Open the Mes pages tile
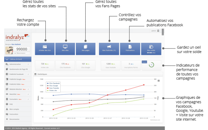 pyautogui.click(x=86, y=49)
